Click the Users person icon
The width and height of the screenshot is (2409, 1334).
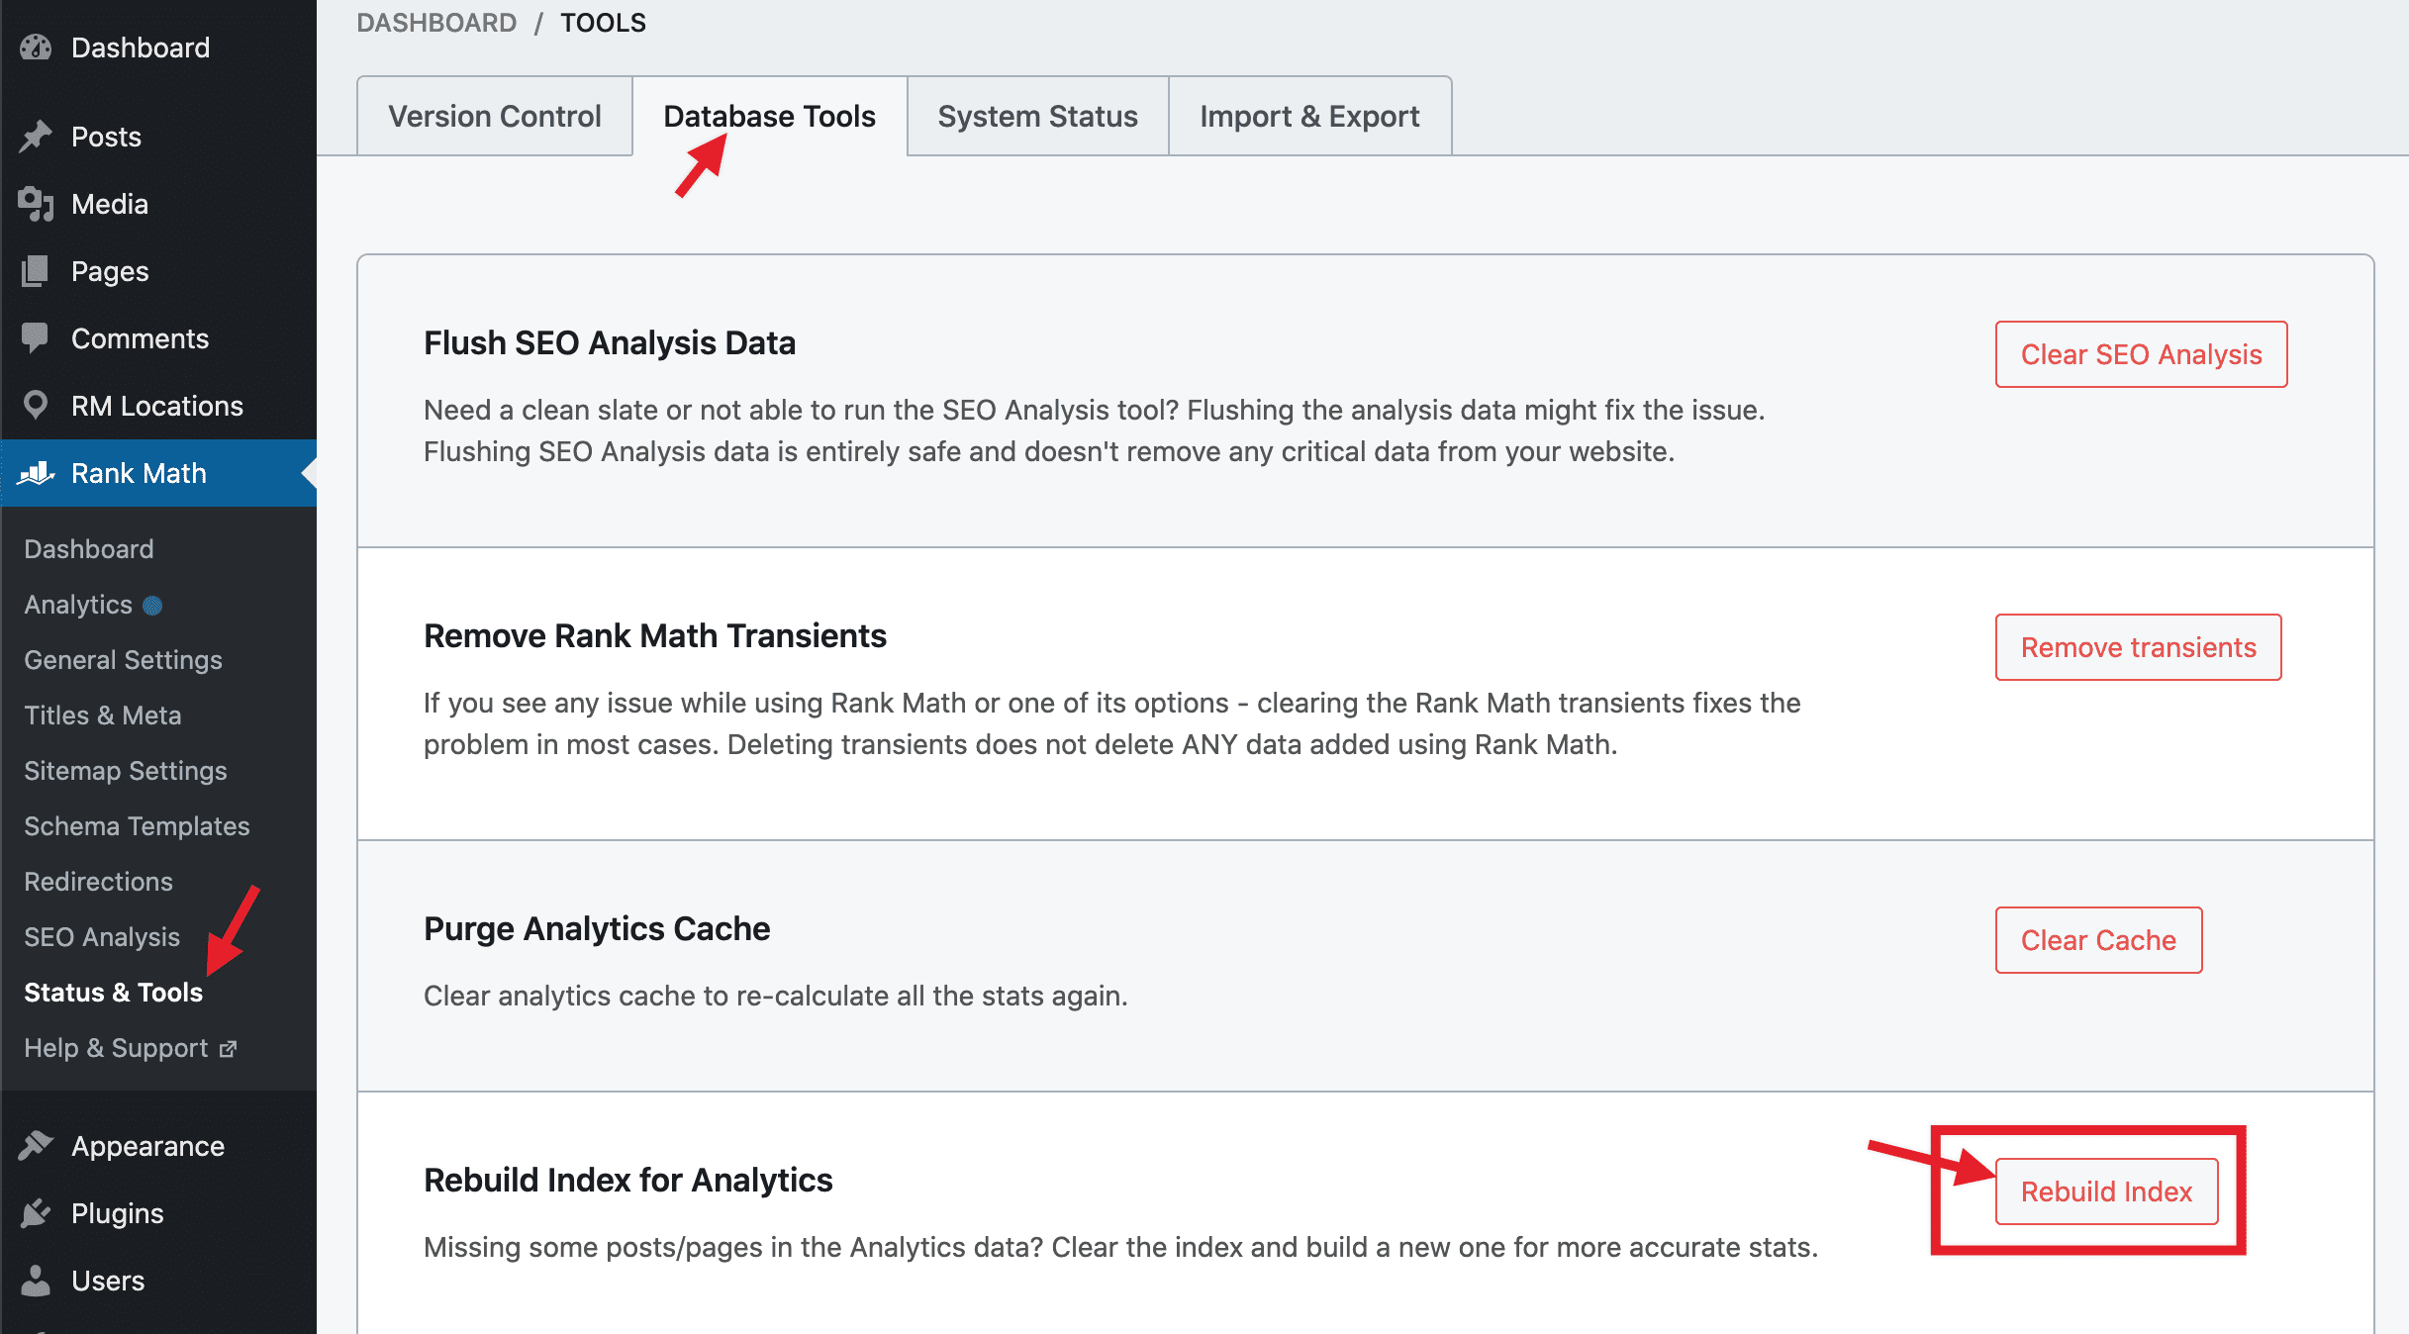[36, 1281]
